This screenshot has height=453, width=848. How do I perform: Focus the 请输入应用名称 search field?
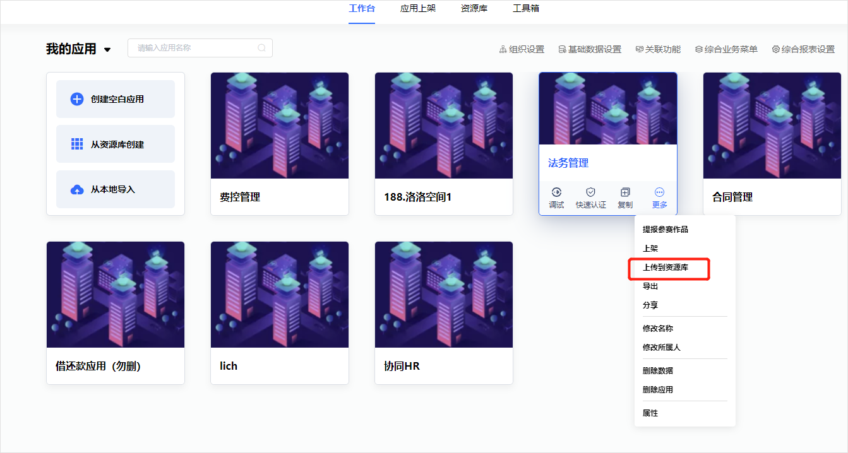(200, 48)
